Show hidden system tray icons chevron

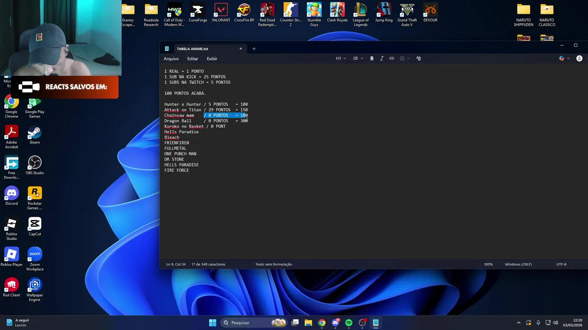point(519,323)
